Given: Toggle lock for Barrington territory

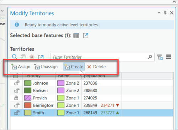Looking at the screenshot, I should (17, 105).
